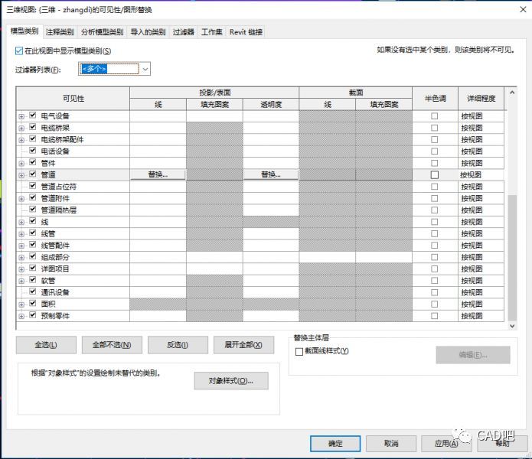Expand the 预制零件 category
Viewport: 532px width, 459px height.
[21, 316]
